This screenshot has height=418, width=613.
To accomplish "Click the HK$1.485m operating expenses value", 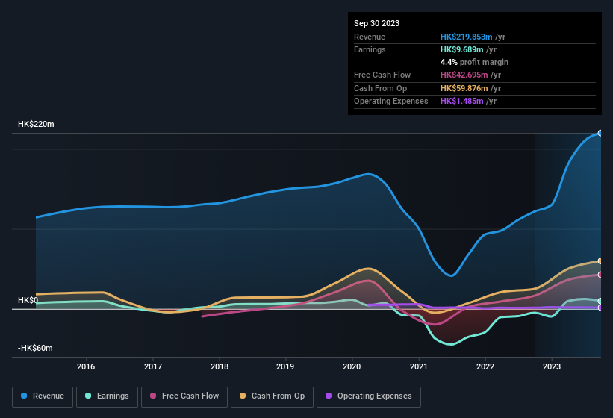I will pyautogui.click(x=461, y=101).
